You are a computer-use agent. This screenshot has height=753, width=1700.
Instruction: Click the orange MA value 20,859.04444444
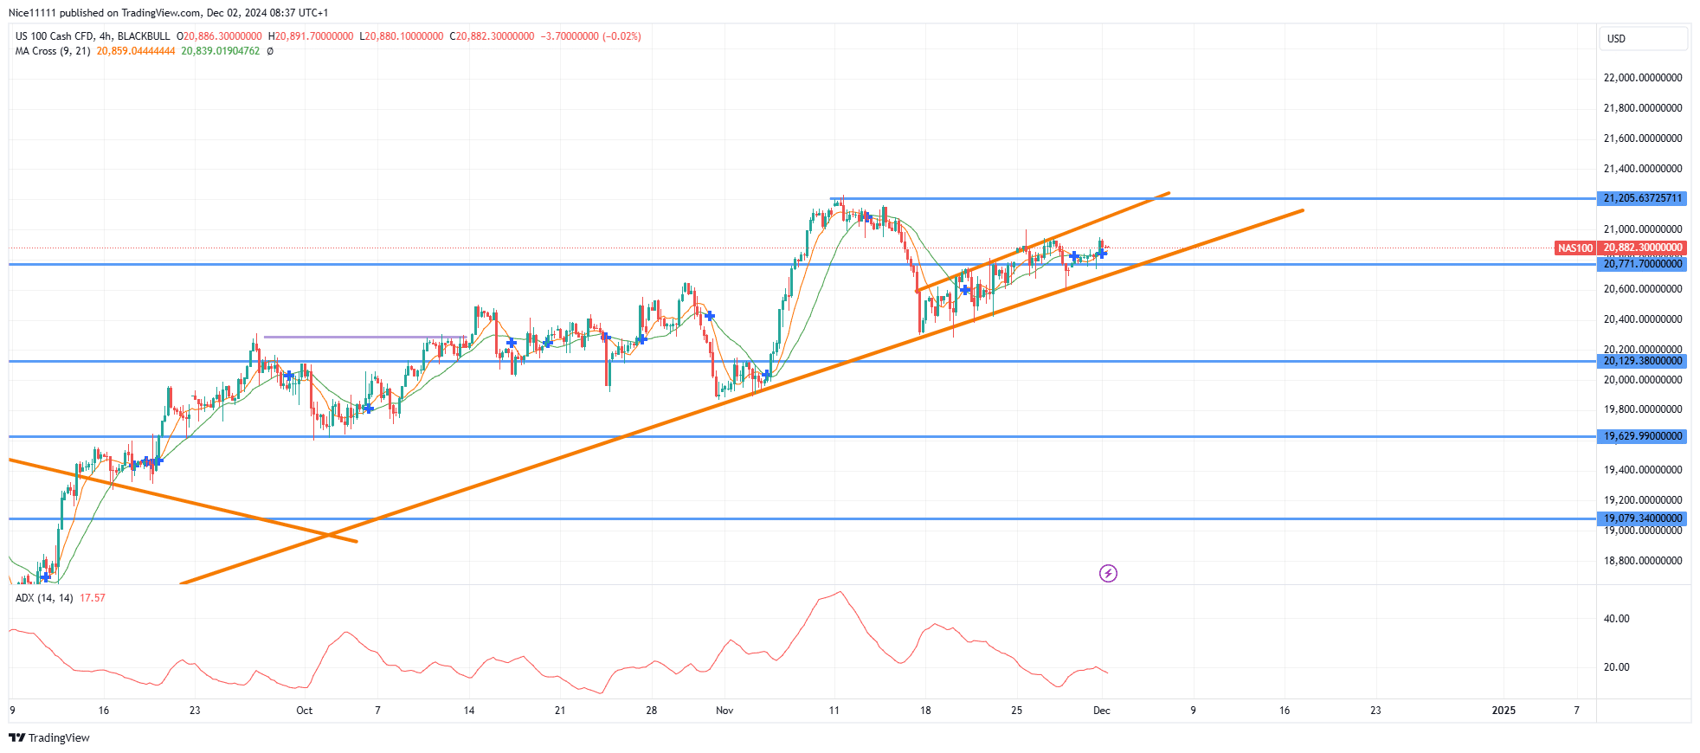click(136, 51)
